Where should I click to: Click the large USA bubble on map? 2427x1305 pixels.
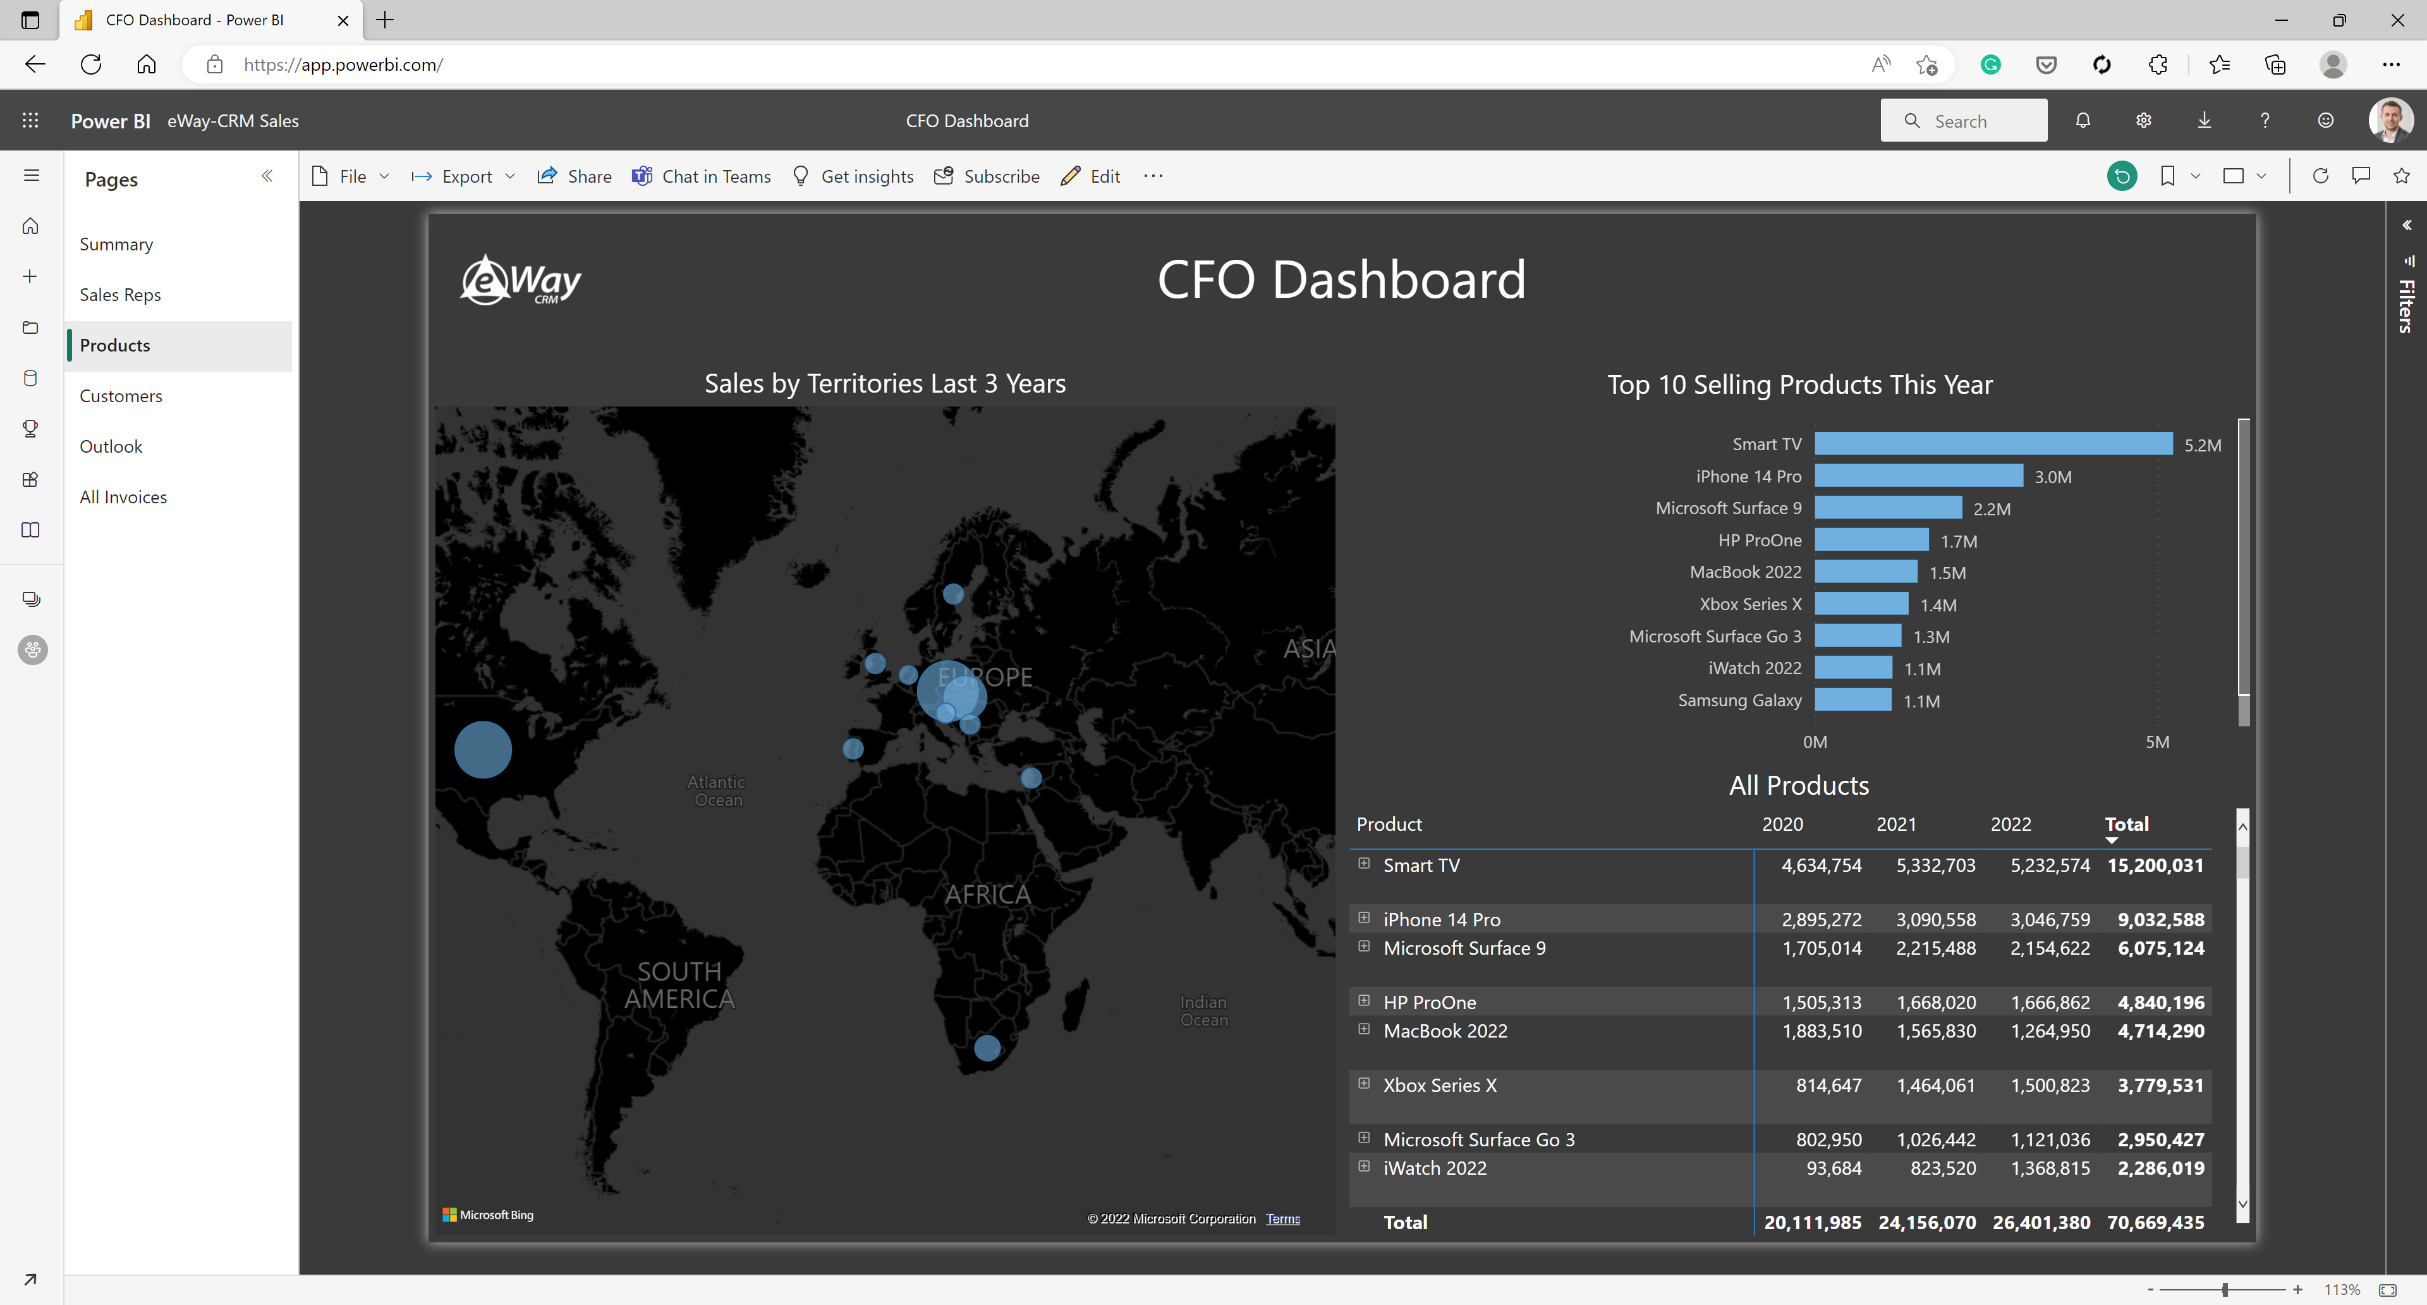pyautogui.click(x=482, y=750)
